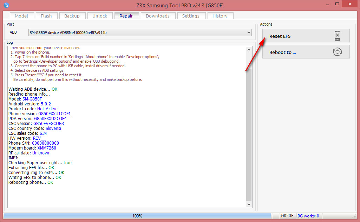Click CSC sales code SIM value
The height and width of the screenshot is (222, 360).
(x=43, y=133)
